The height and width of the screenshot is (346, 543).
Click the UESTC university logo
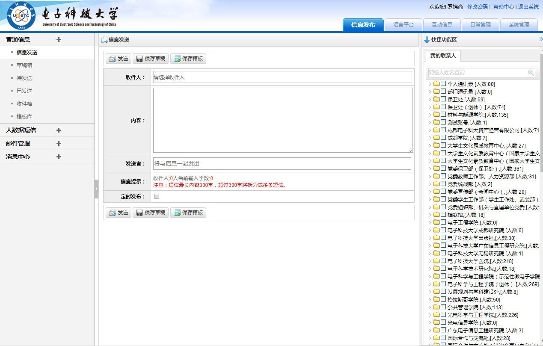point(21,16)
